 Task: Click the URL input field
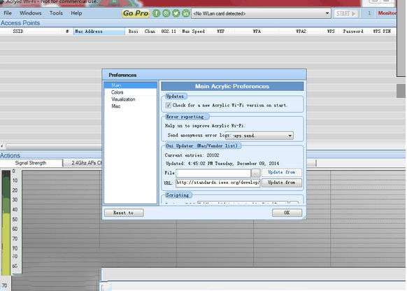[x=217, y=183]
